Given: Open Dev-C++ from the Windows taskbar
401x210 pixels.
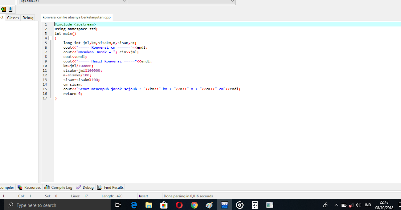Looking at the screenshot, I should [224, 205].
